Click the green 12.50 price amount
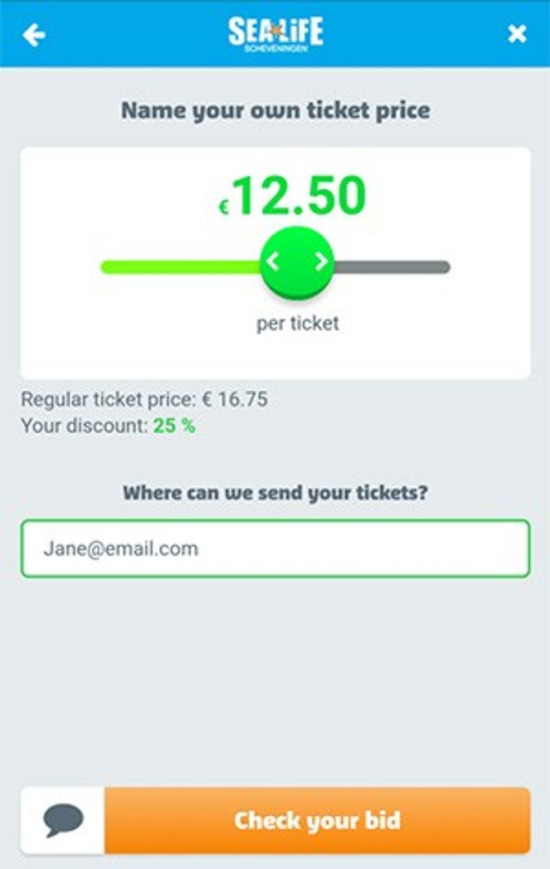This screenshot has height=869, width=550. click(x=299, y=195)
